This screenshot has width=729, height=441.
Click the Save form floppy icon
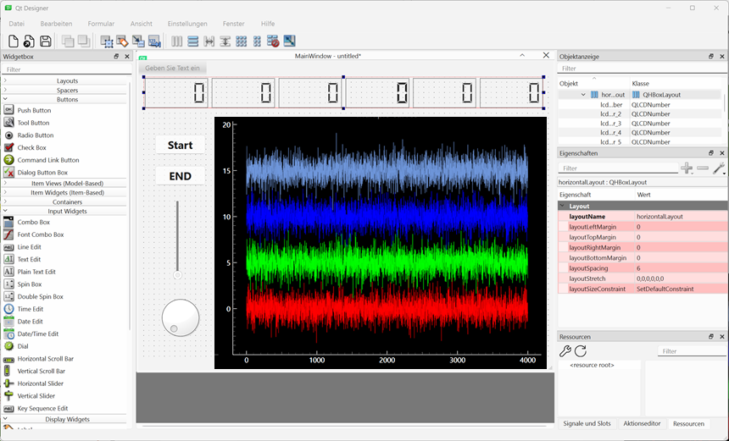point(45,41)
